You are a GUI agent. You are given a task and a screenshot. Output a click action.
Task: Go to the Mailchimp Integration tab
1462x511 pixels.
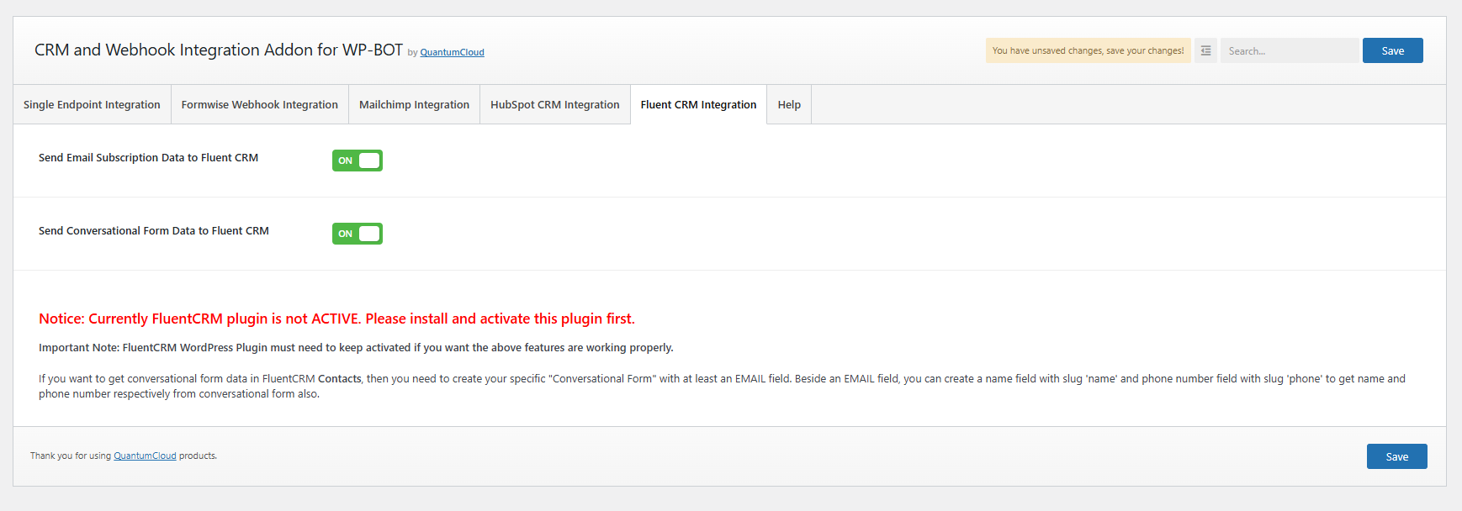[x=414, y=104]
